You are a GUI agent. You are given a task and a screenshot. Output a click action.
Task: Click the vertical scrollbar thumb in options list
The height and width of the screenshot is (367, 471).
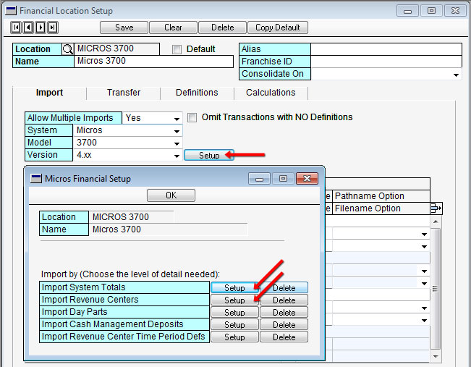(x=436, y=289)
